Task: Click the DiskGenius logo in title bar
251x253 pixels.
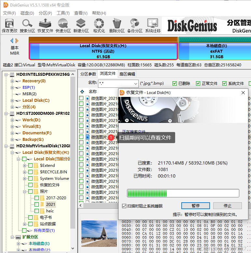Action: point(6,5)
